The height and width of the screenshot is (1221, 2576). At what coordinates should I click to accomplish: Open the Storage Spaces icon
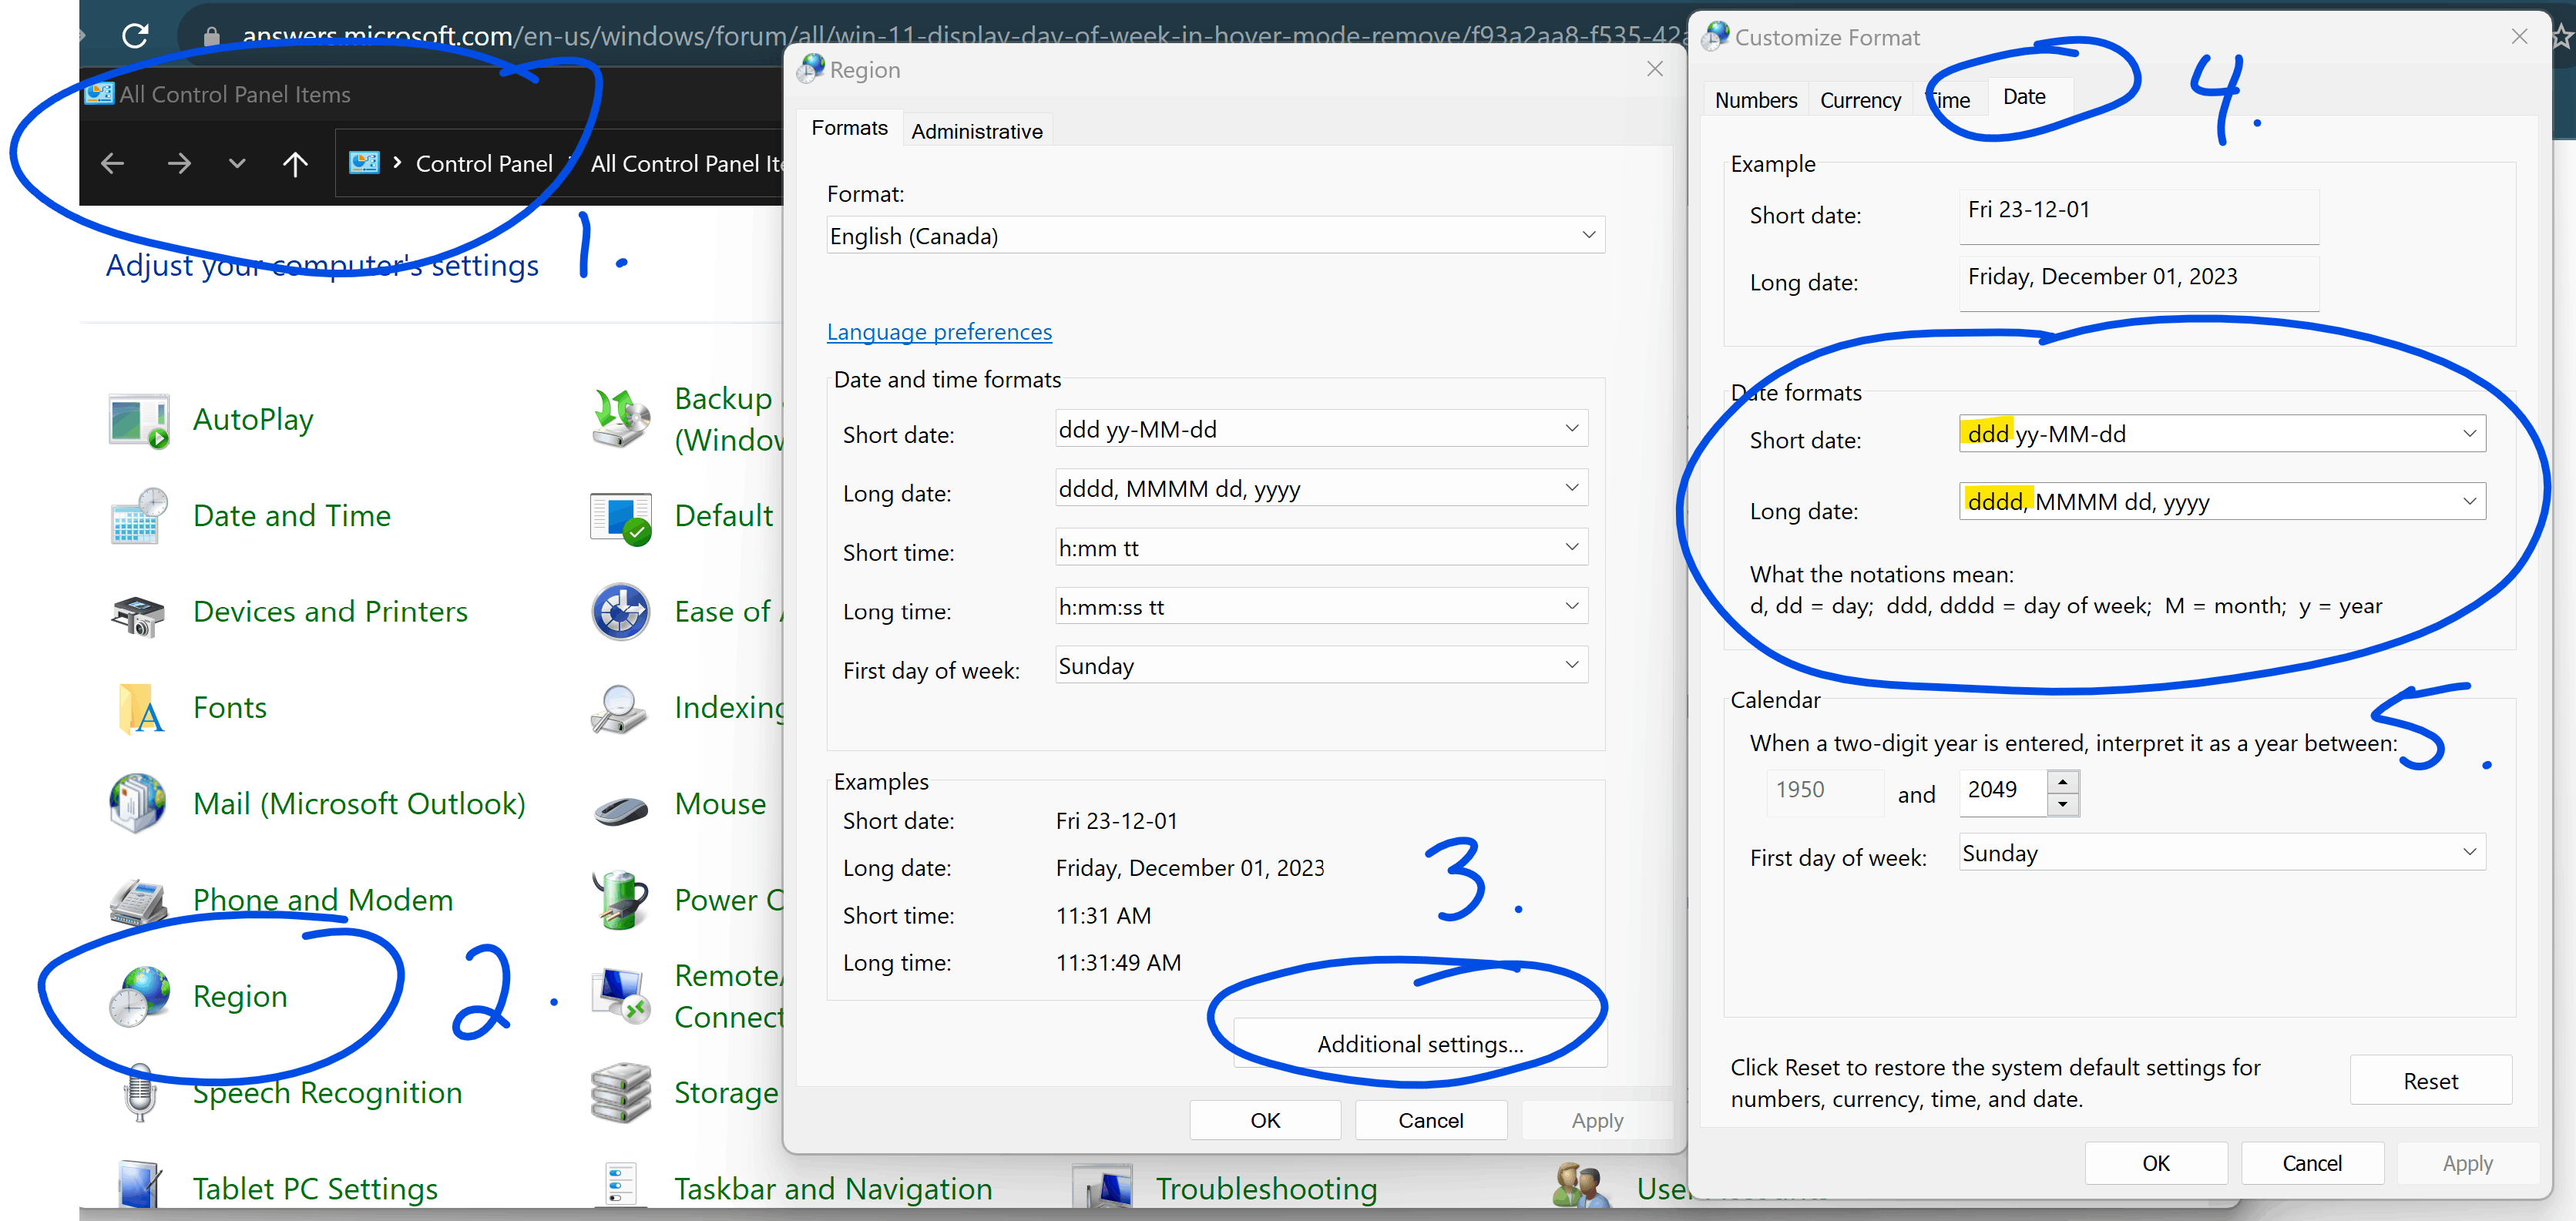coord(621,1092)
